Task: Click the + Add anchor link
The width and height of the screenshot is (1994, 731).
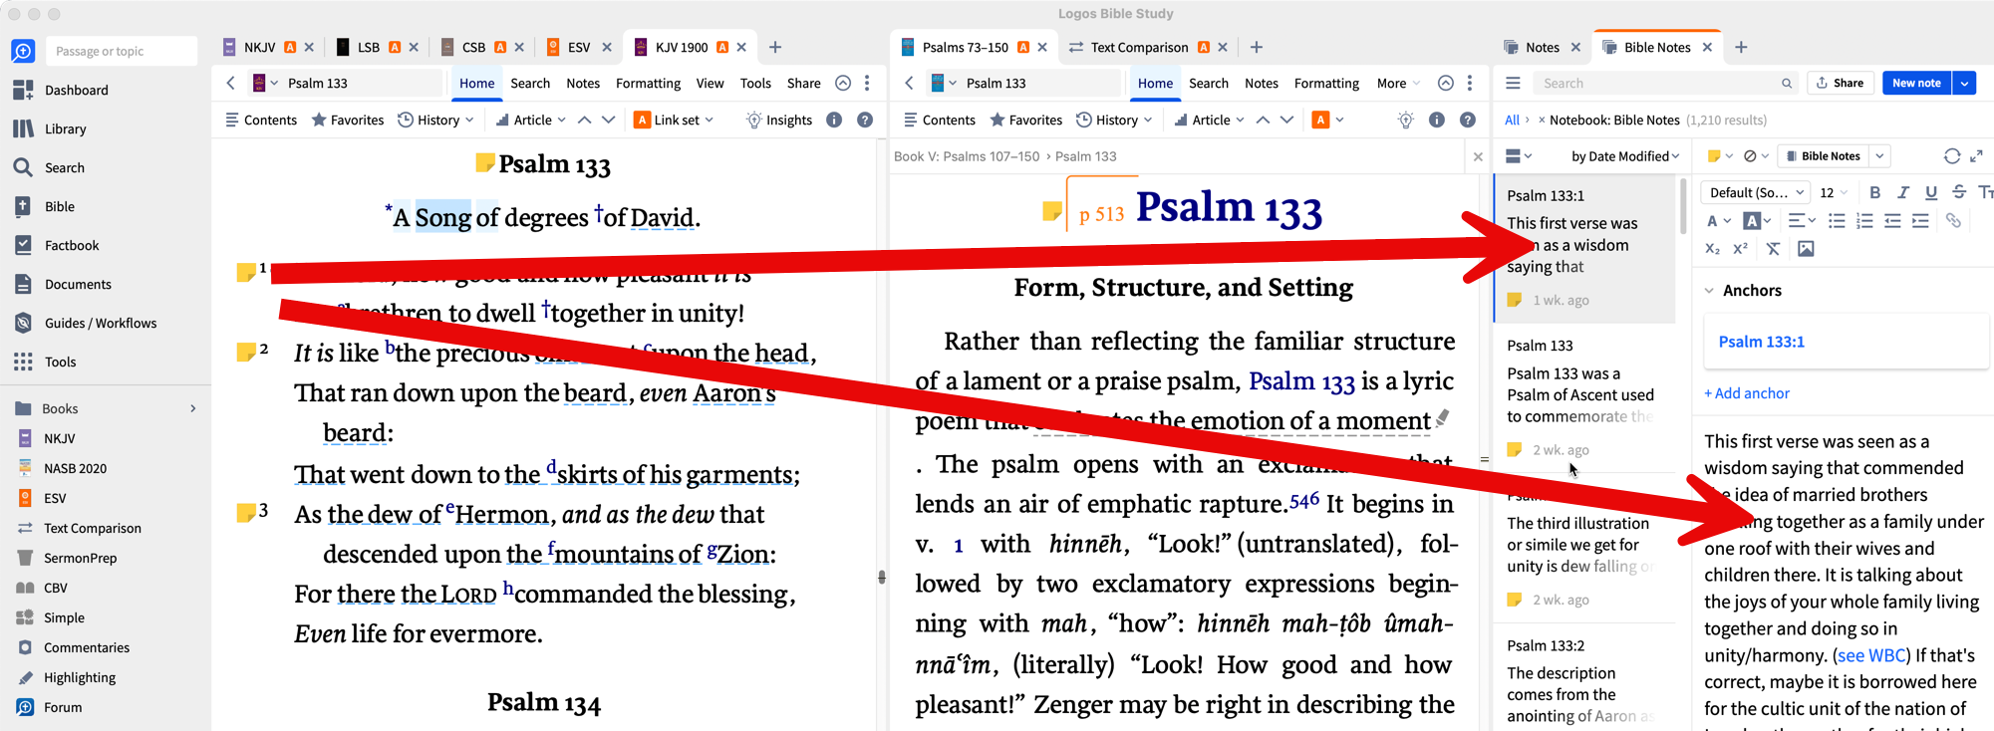Action: [1747, 393]
